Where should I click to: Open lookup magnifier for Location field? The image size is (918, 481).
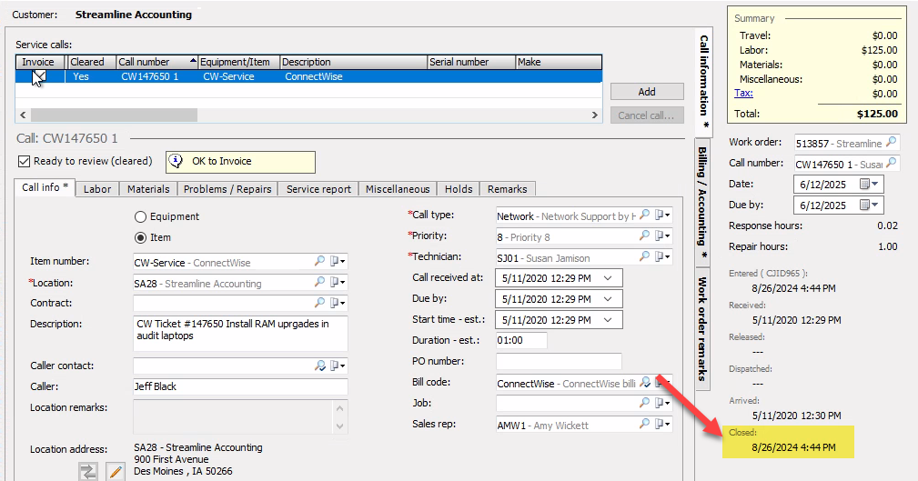point(319,282)
